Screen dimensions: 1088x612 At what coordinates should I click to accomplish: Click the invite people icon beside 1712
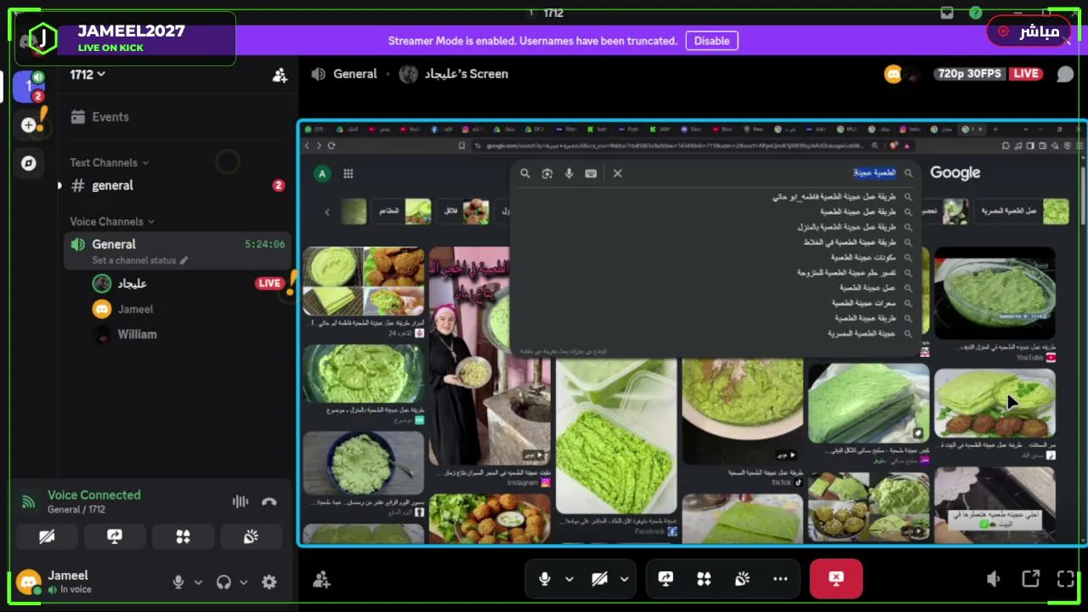tap(280, 75)
